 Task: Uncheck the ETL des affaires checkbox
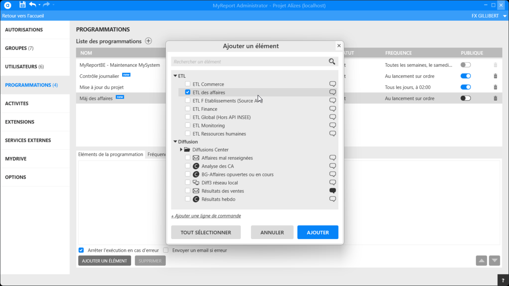click(x=188, y=93)
